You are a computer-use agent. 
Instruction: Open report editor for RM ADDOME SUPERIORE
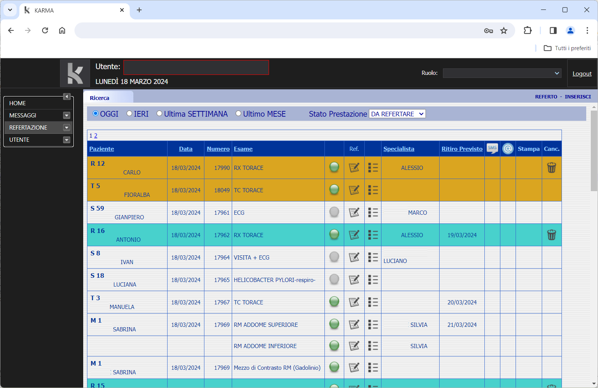(354, 325)
